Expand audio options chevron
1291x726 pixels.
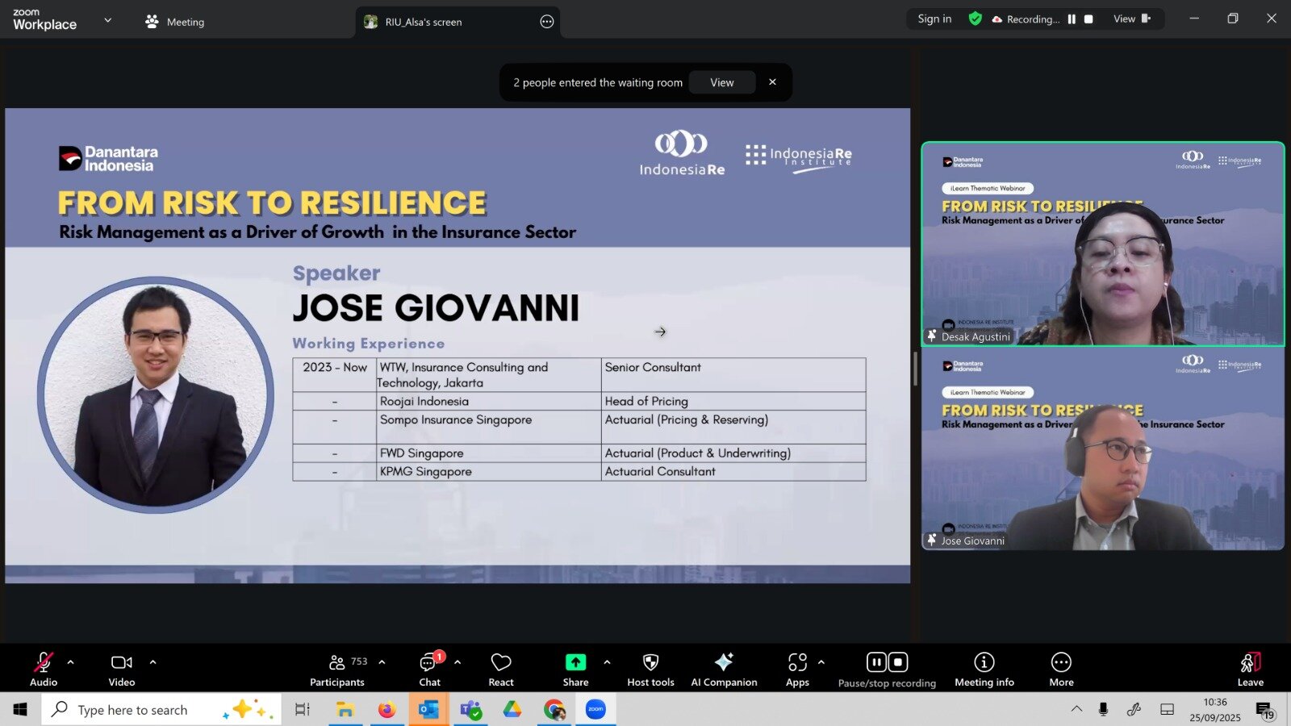tap(71, 662)
